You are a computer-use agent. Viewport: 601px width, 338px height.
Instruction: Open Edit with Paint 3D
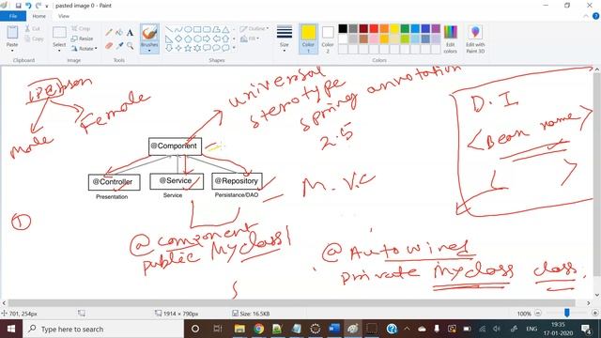[475, 39]
